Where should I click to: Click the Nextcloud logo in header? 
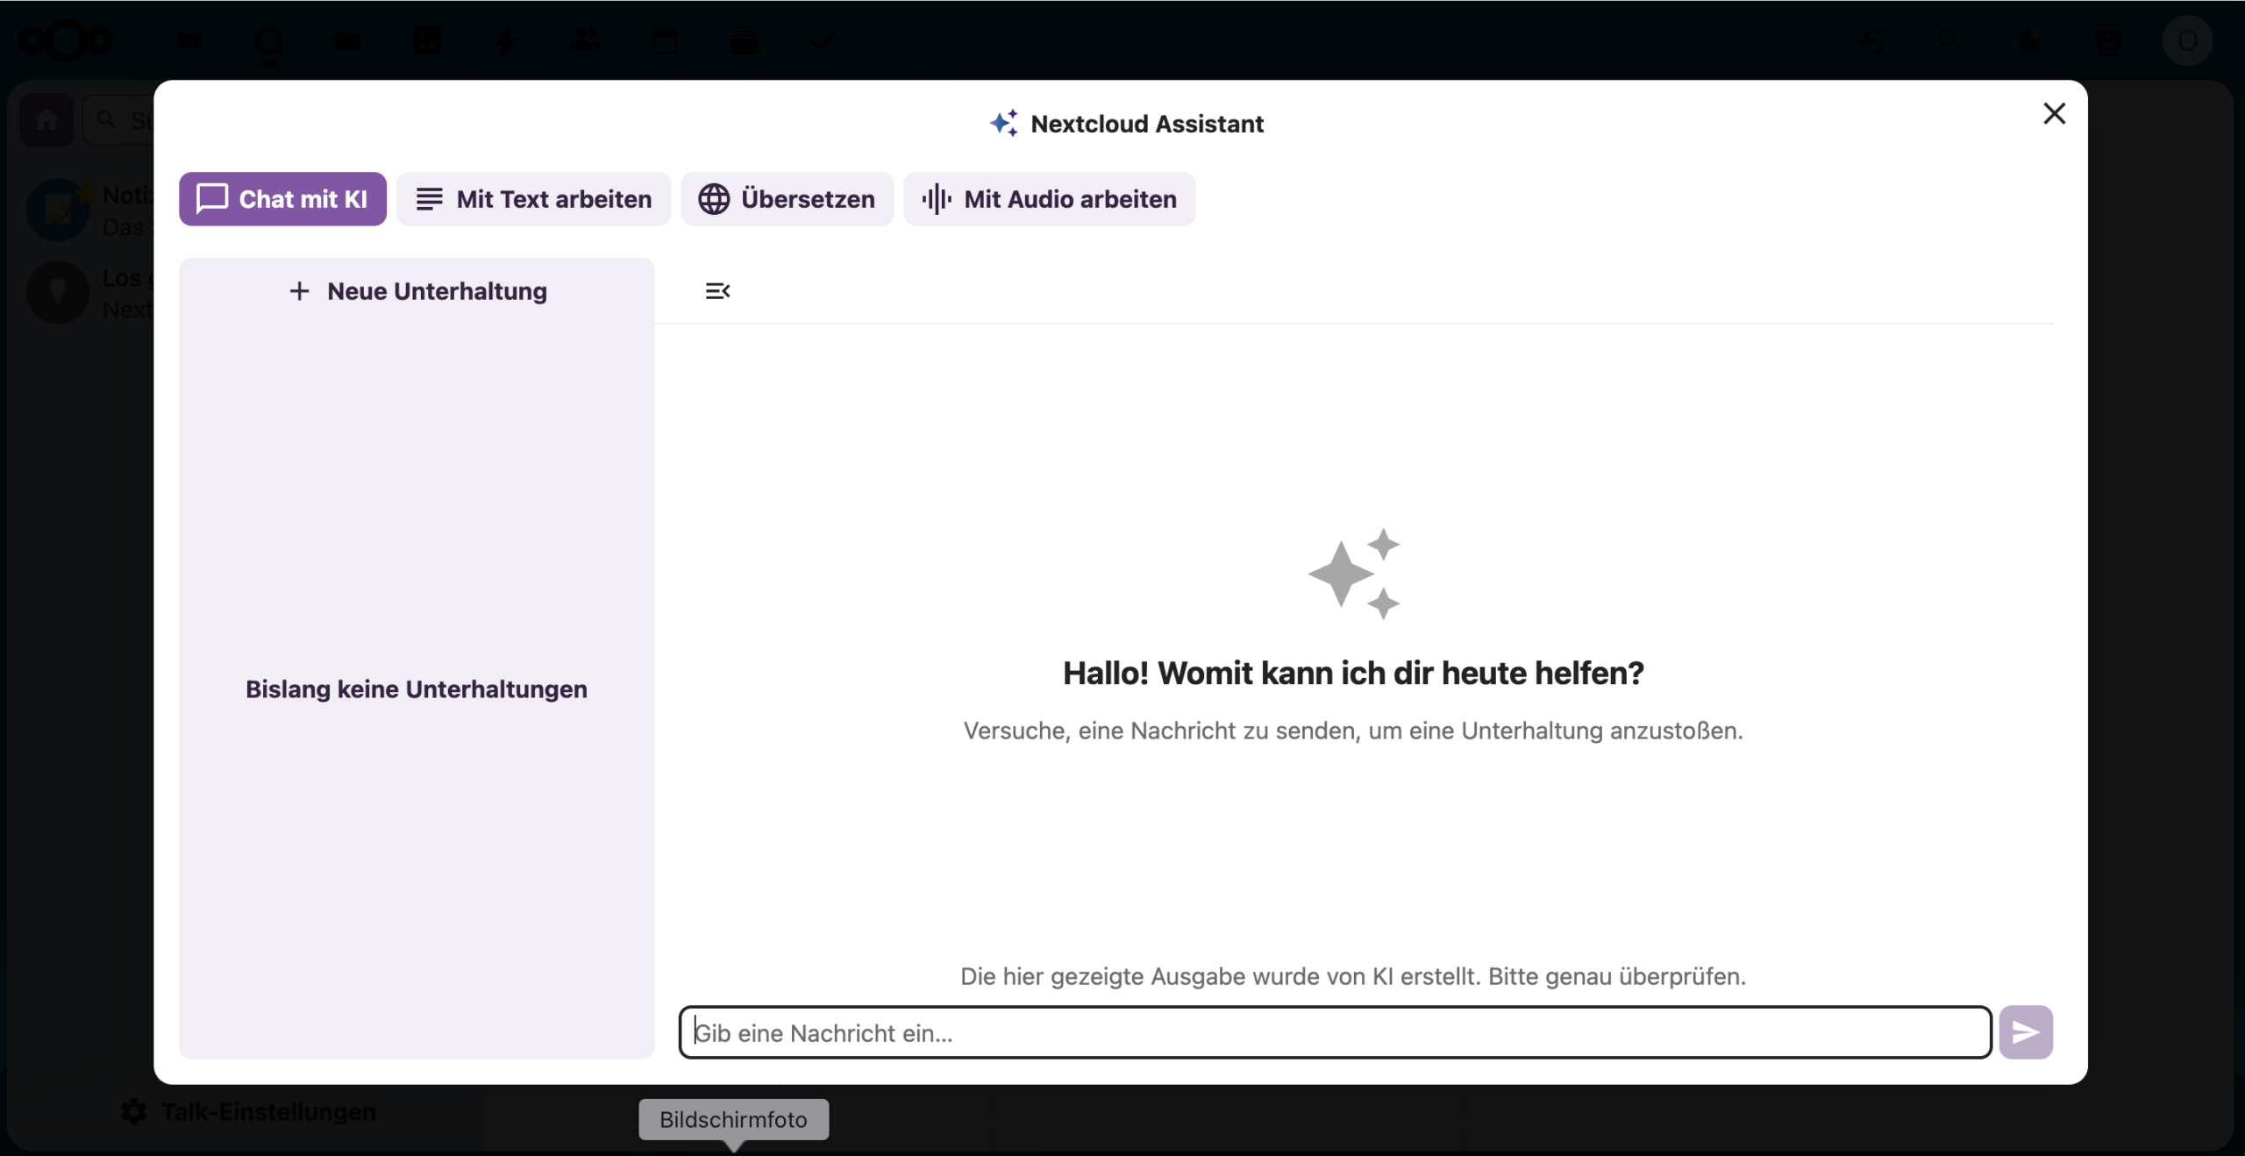click(x=66, y=40)
